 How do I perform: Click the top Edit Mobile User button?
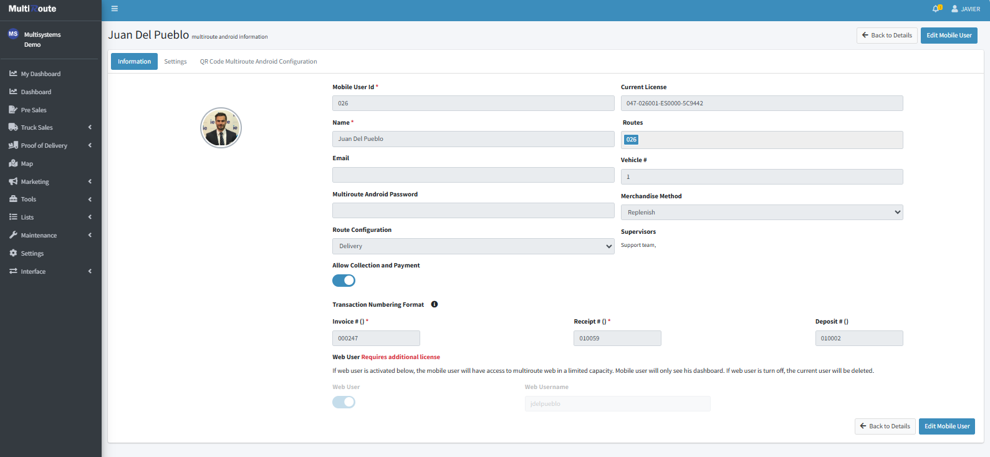pos(948,36)
